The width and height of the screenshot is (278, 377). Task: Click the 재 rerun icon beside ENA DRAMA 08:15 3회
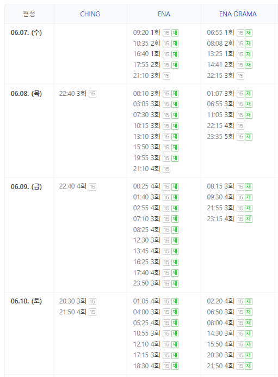click(x=249, y=187)
